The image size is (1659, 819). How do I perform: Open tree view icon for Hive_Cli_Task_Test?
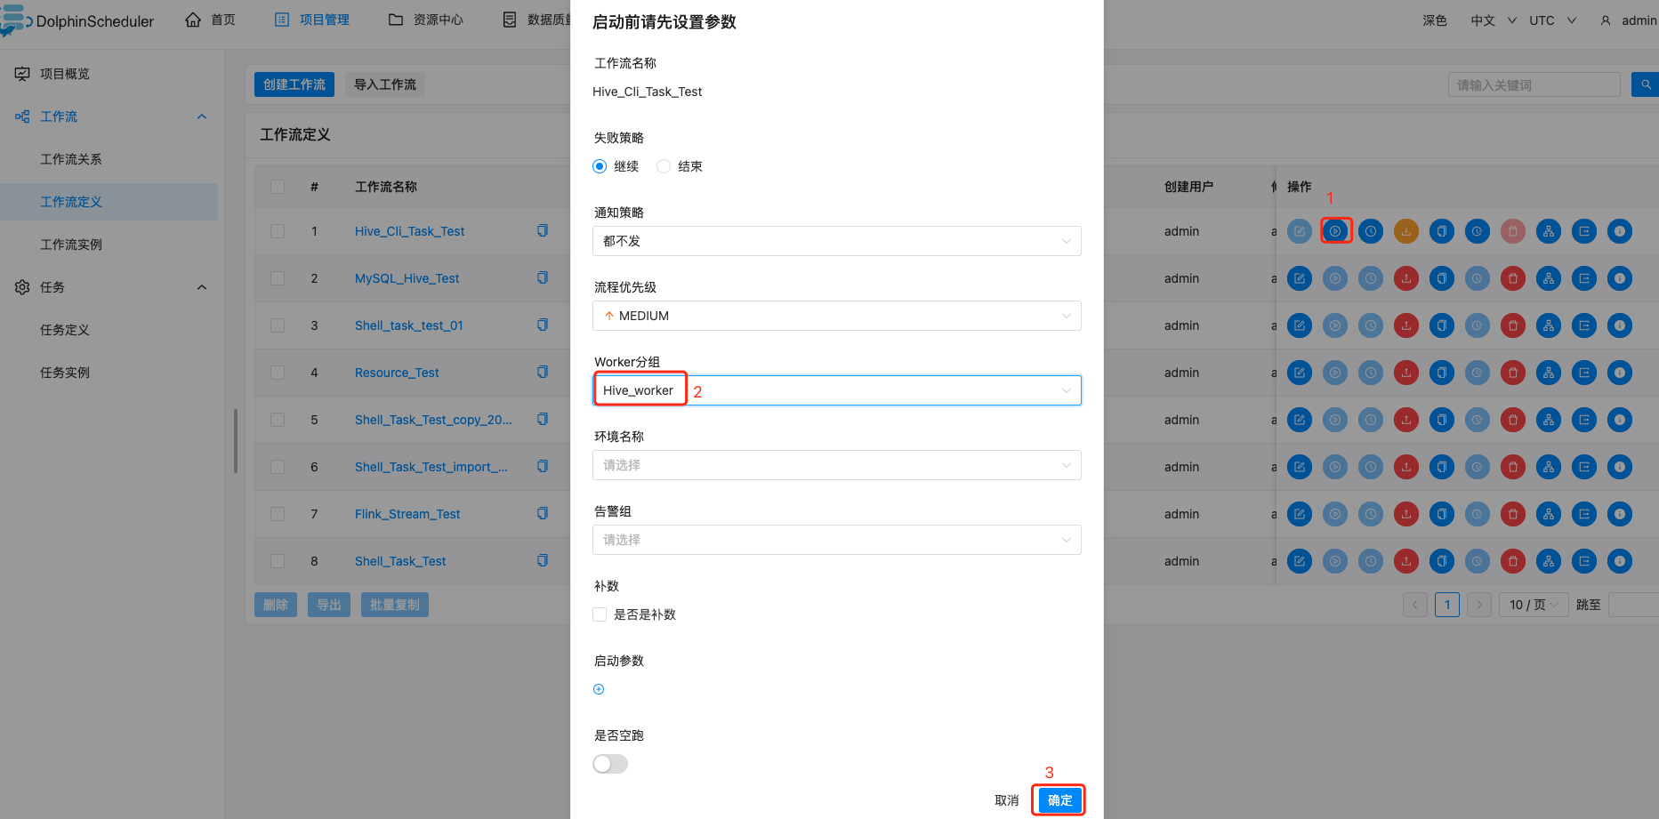(1549, 231)
